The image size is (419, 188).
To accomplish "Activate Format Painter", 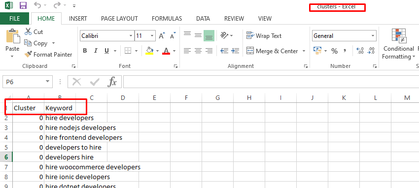I will click(48, 55).
